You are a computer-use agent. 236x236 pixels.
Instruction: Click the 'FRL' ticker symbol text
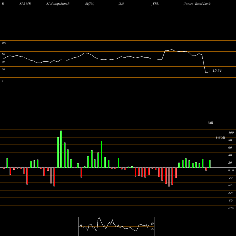pyautogui.click(x=155, y=4)
